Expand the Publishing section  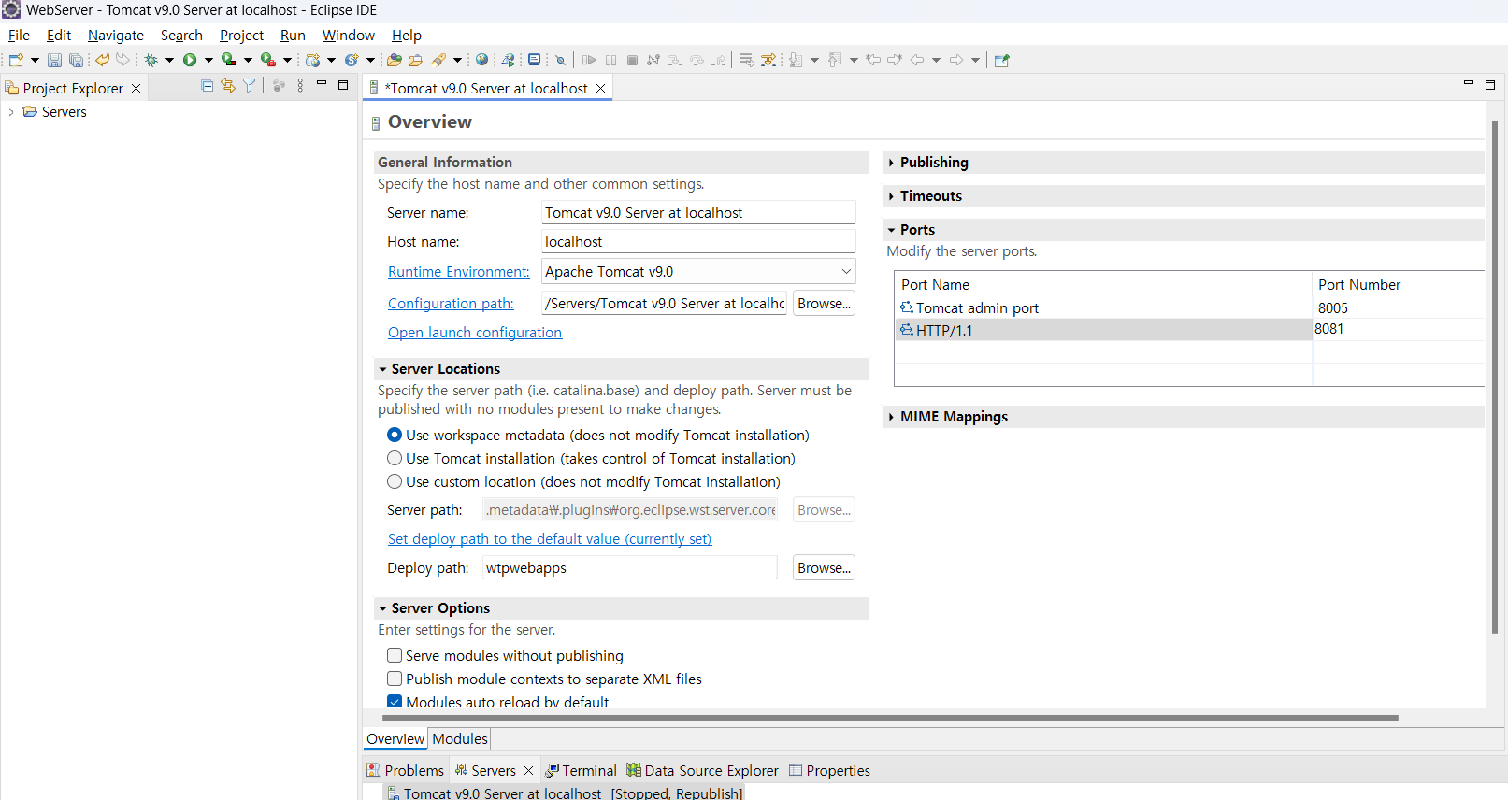[891, 163]
